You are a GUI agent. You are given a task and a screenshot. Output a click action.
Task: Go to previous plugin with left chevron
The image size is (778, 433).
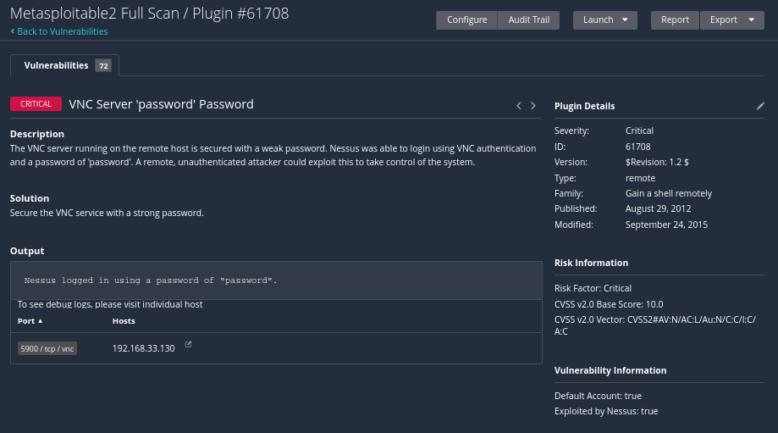[x=519, y=106]
